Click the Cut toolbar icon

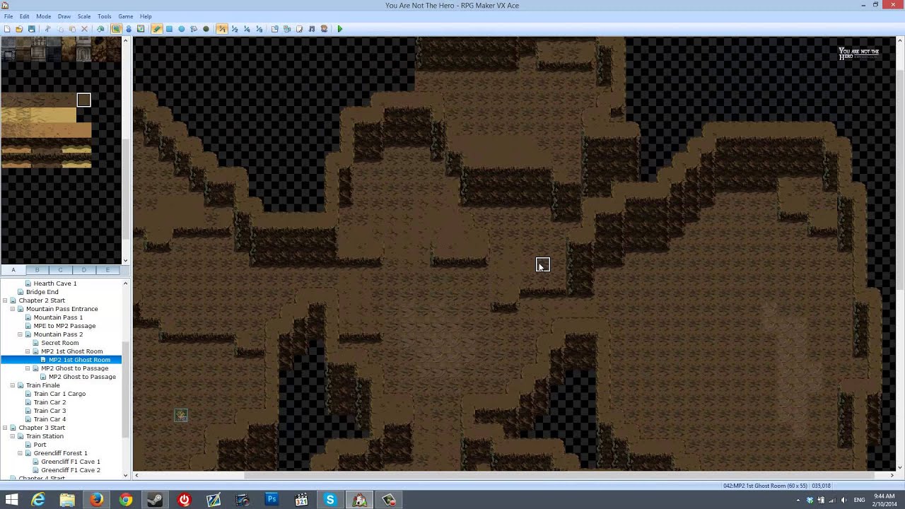click(x=48, y=29)
